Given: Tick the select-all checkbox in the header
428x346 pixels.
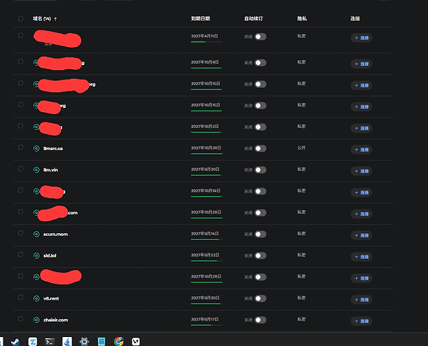Looking at the screenshot, I should click(x=21, y=19).
